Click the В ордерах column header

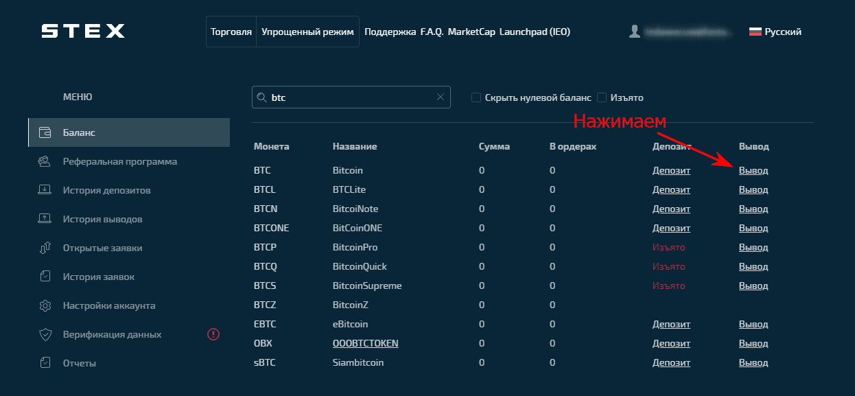pyautogui.click(x=573, y=147)
